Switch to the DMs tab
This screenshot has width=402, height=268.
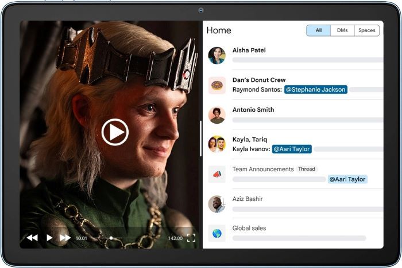342,30
